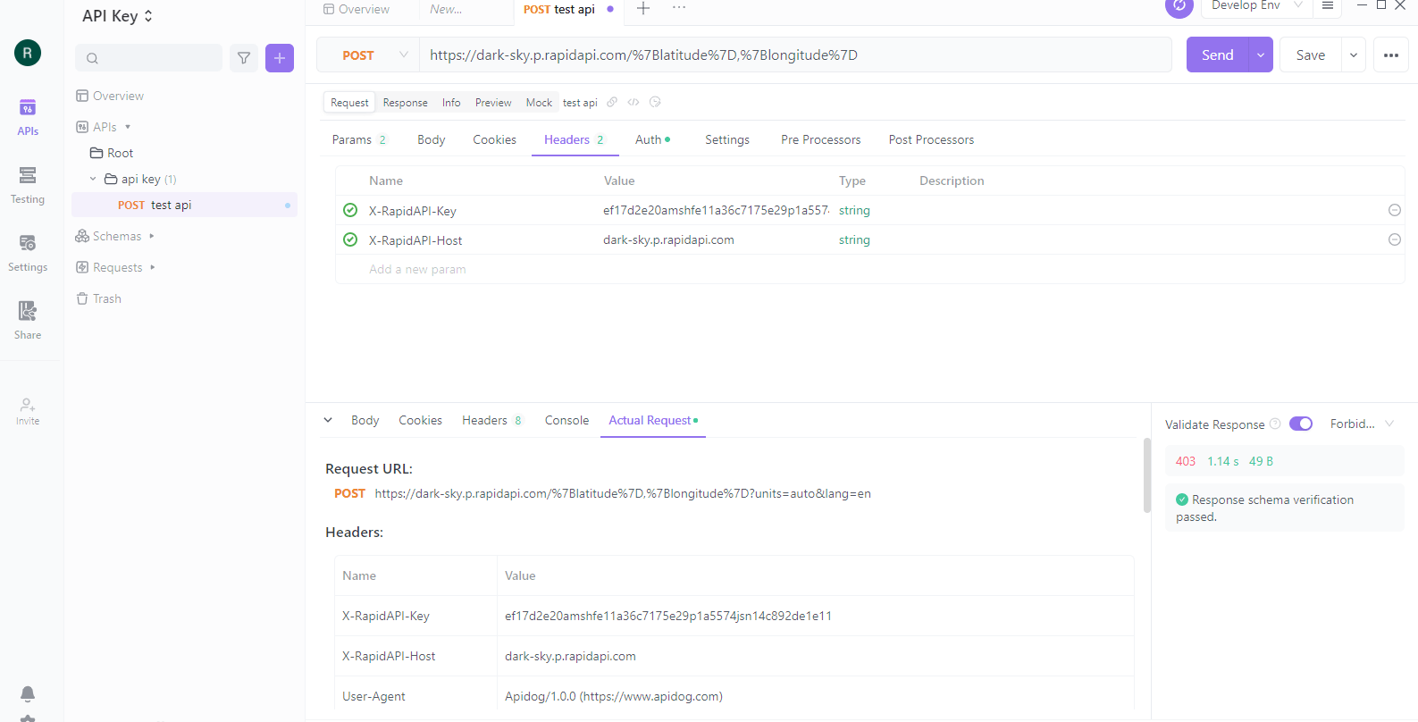Open the Forbid... response selector dropdown

(x=1362, y=424)
